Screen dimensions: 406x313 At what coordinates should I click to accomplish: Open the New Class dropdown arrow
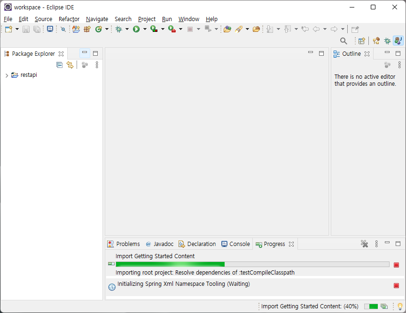[107, 29]
